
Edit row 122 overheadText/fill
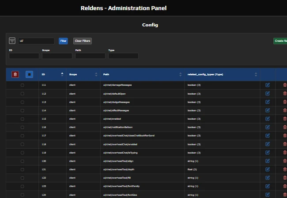268,178
